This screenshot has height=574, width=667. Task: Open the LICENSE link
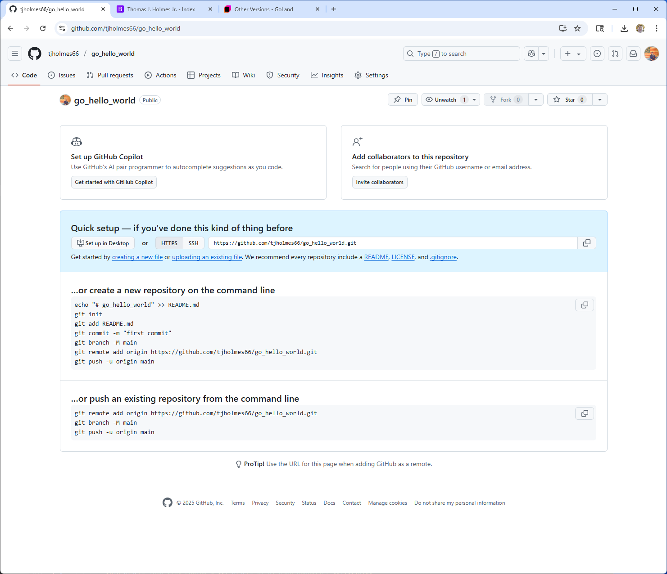[403, 257]
